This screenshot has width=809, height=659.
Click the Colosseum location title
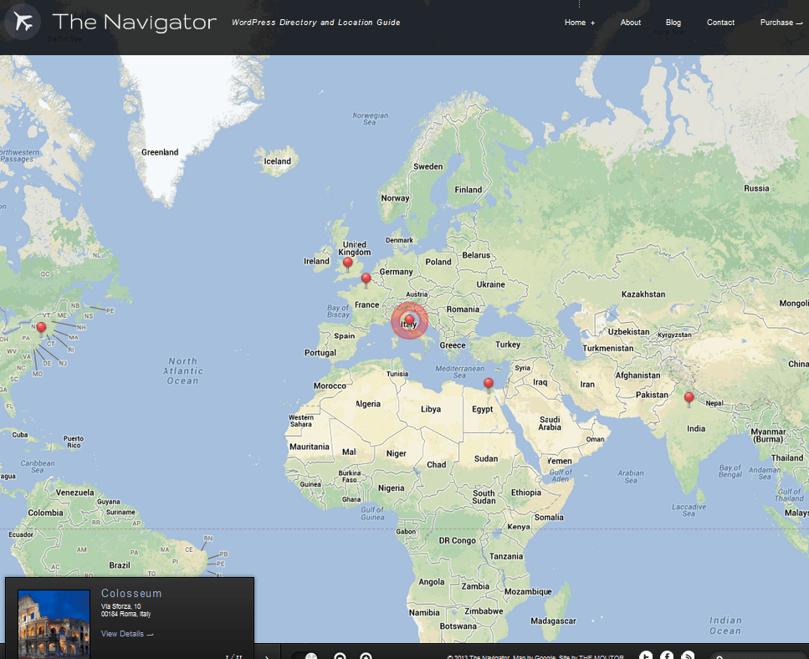pyautogui.click(x=131, y=594)
